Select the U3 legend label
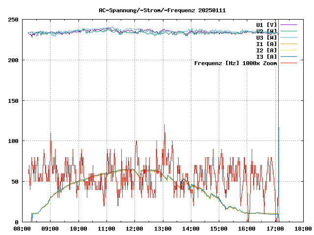The width and height of the screenshot is (314, 235). pyautogui.click(x=266, y=37)
